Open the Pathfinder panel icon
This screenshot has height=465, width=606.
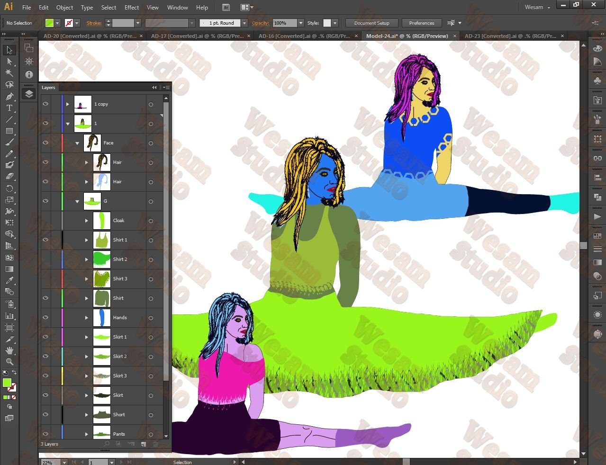(597, 197)
